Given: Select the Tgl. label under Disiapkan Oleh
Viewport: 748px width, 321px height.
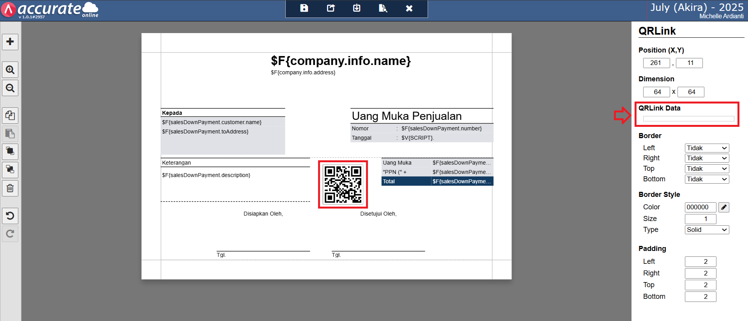Looking at the screenshot, I should click(x=221, y=255).
